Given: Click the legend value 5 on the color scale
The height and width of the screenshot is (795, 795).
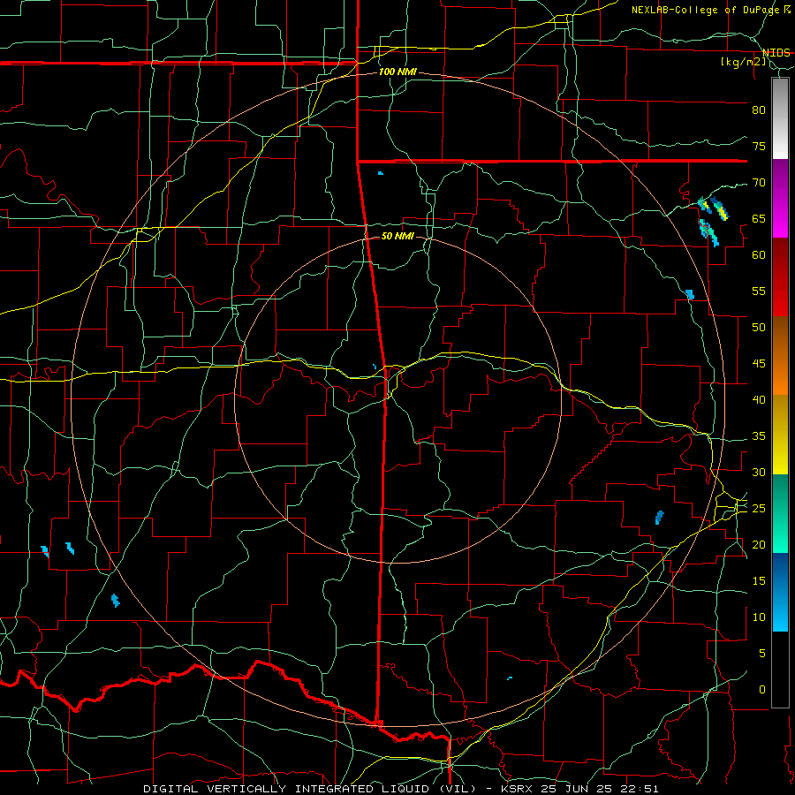Looking at the screenshot, I should [762, 654].
